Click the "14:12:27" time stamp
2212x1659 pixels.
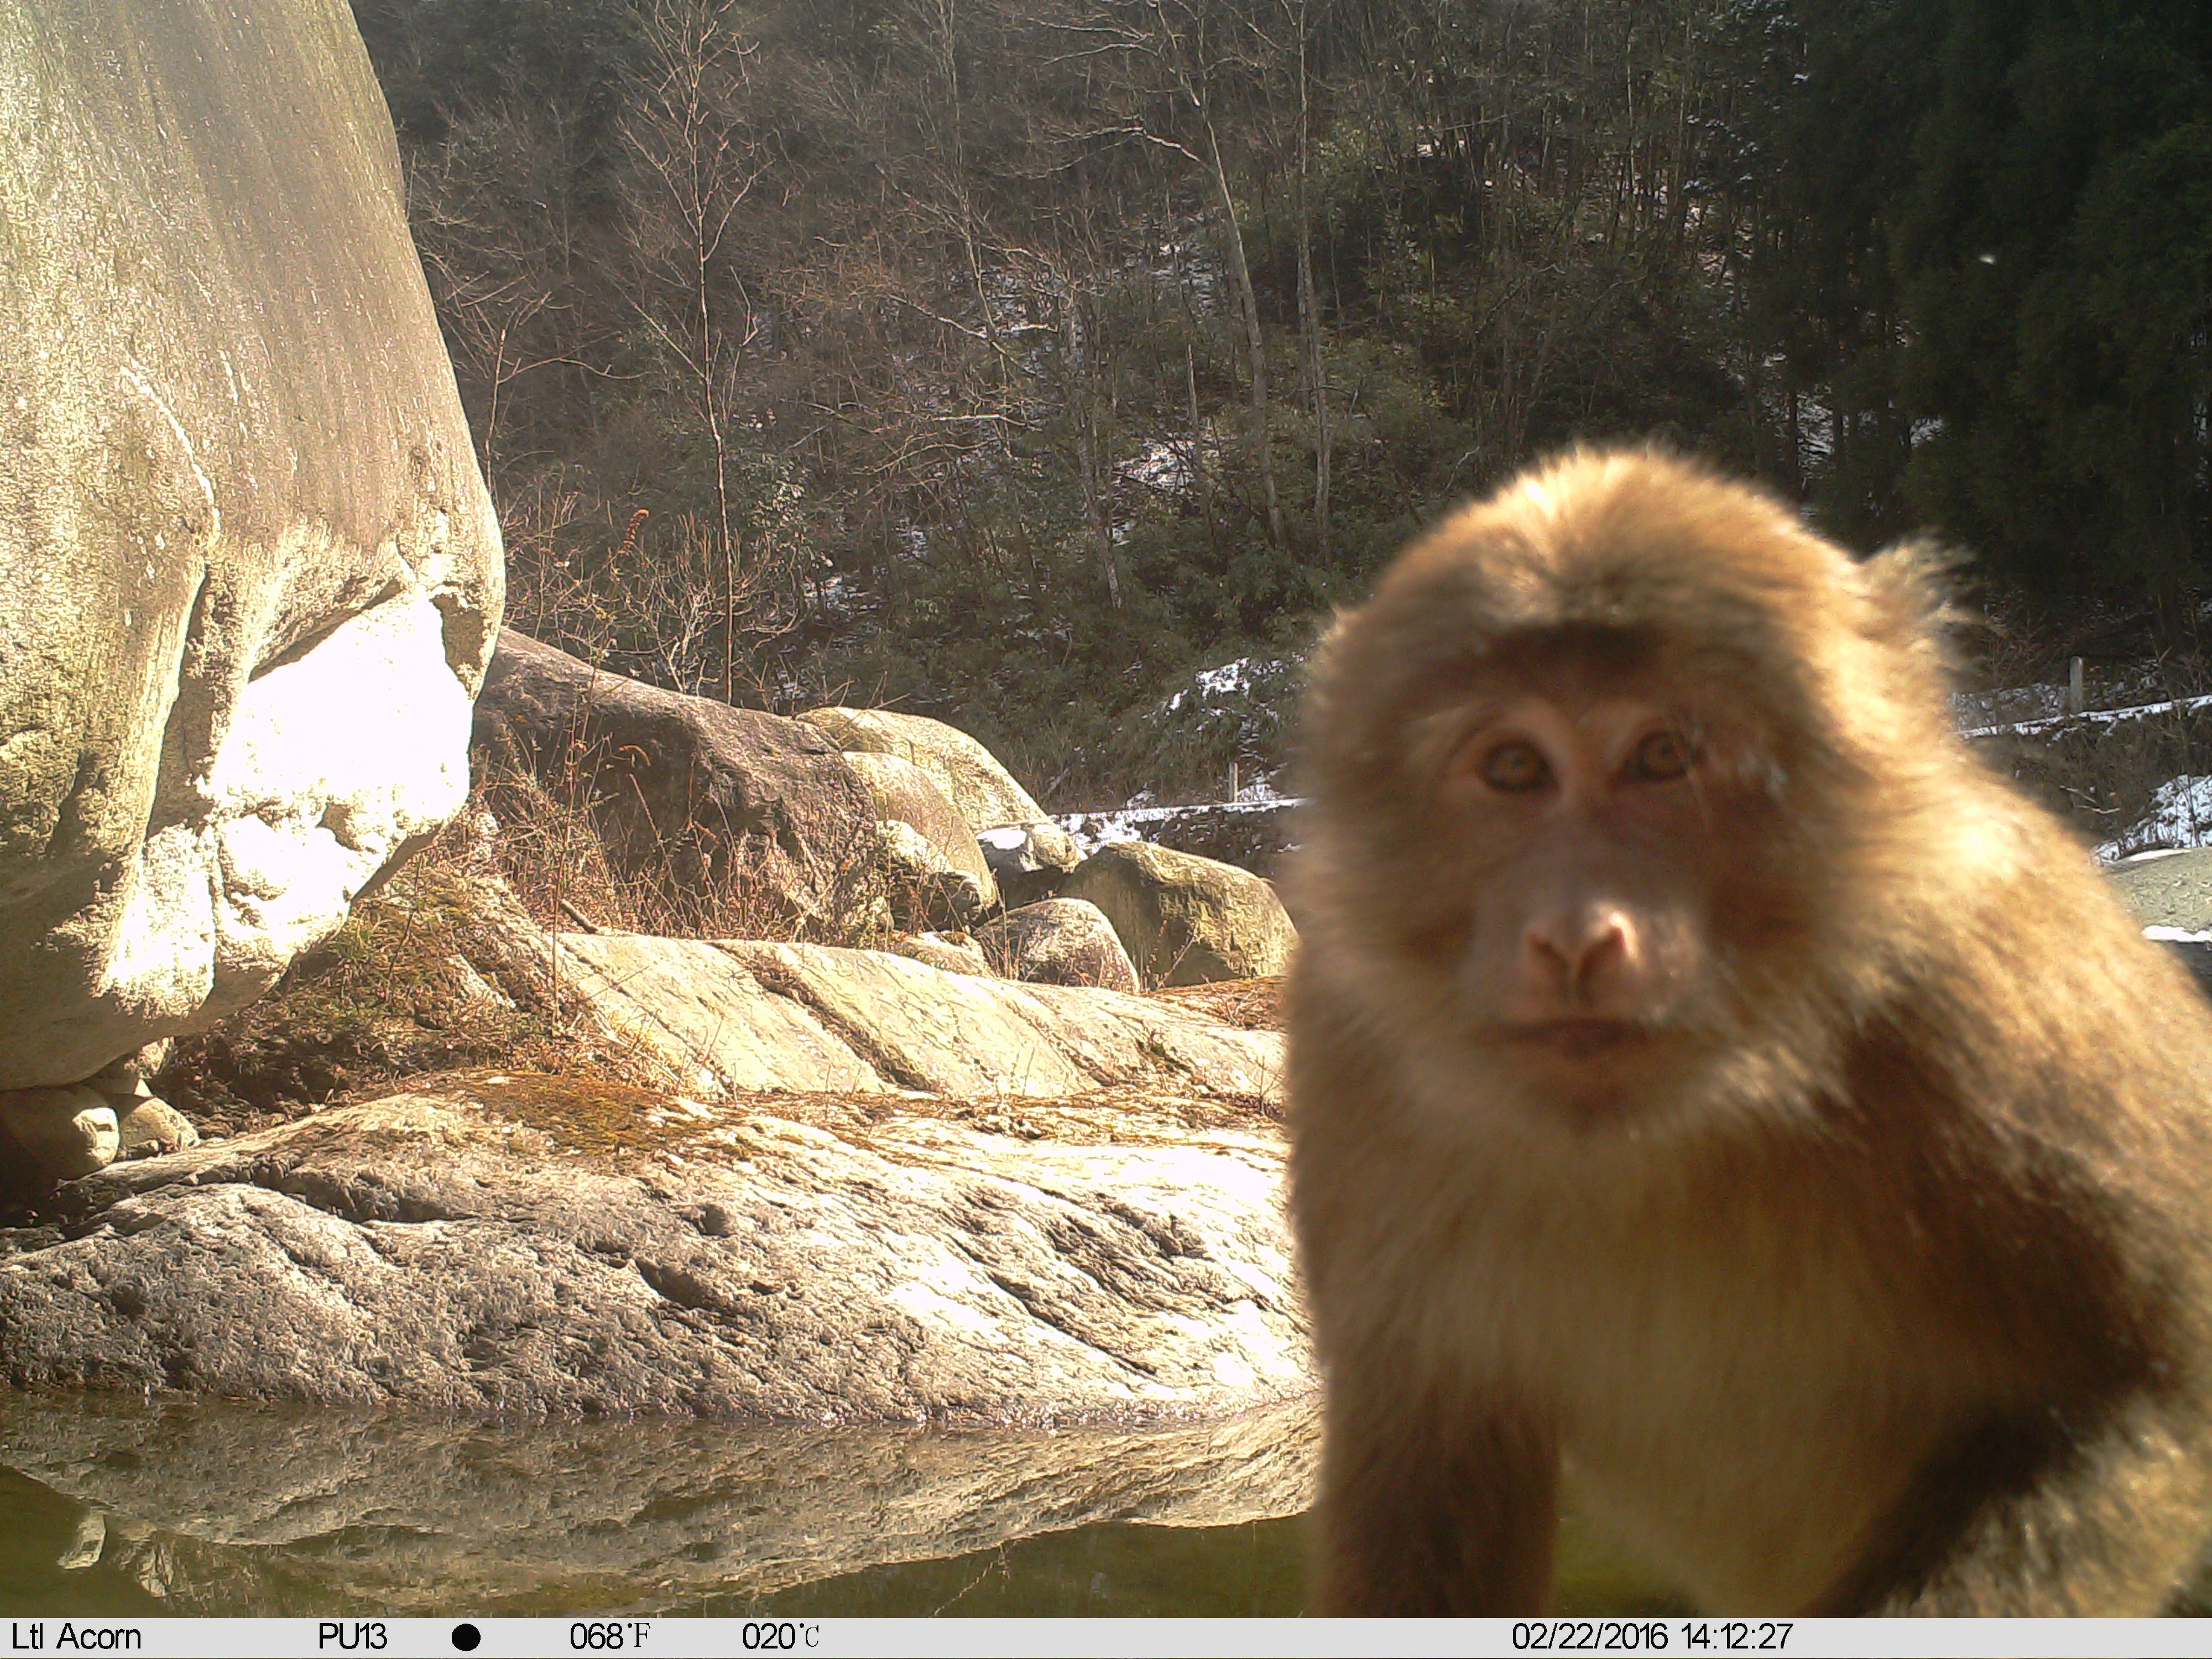[1737, 1637]
